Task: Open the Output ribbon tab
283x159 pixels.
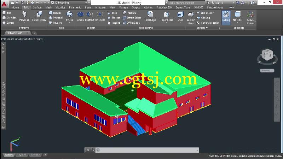Action: click(136, 7)
